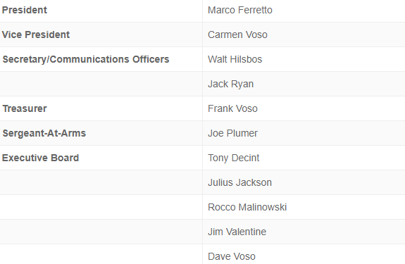The width and height of the screenshot is (405, 264).
Task: Click the Executive Board label
Action: point(41,158)
